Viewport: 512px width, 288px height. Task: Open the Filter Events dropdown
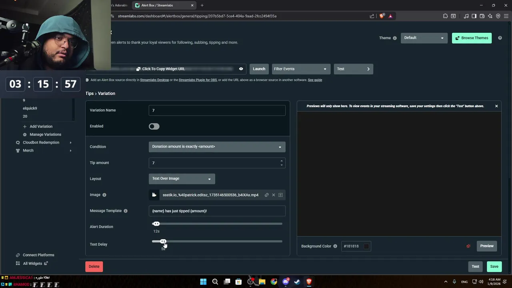(301, 69)
